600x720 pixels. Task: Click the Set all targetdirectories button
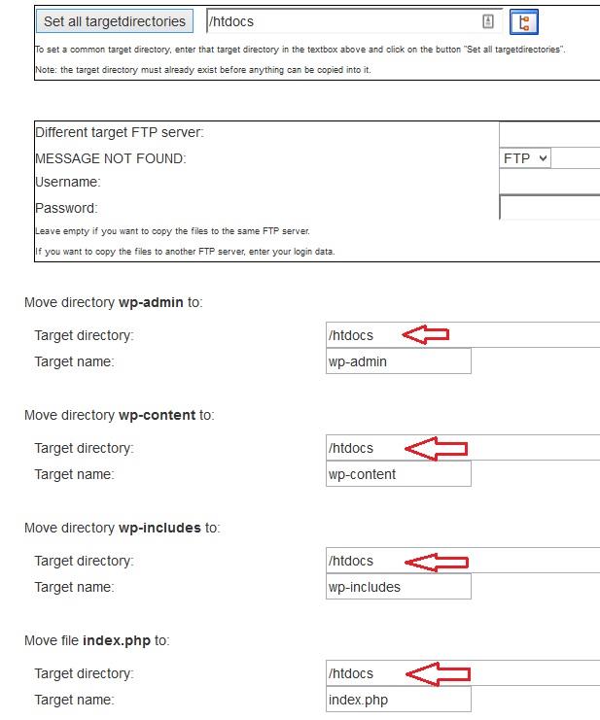point(115,21)
